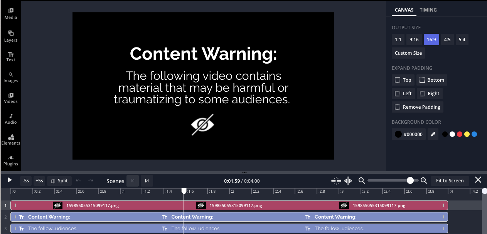Click the Custom Size button
This screenshot has height=234, width=487.
coord(408,53)
